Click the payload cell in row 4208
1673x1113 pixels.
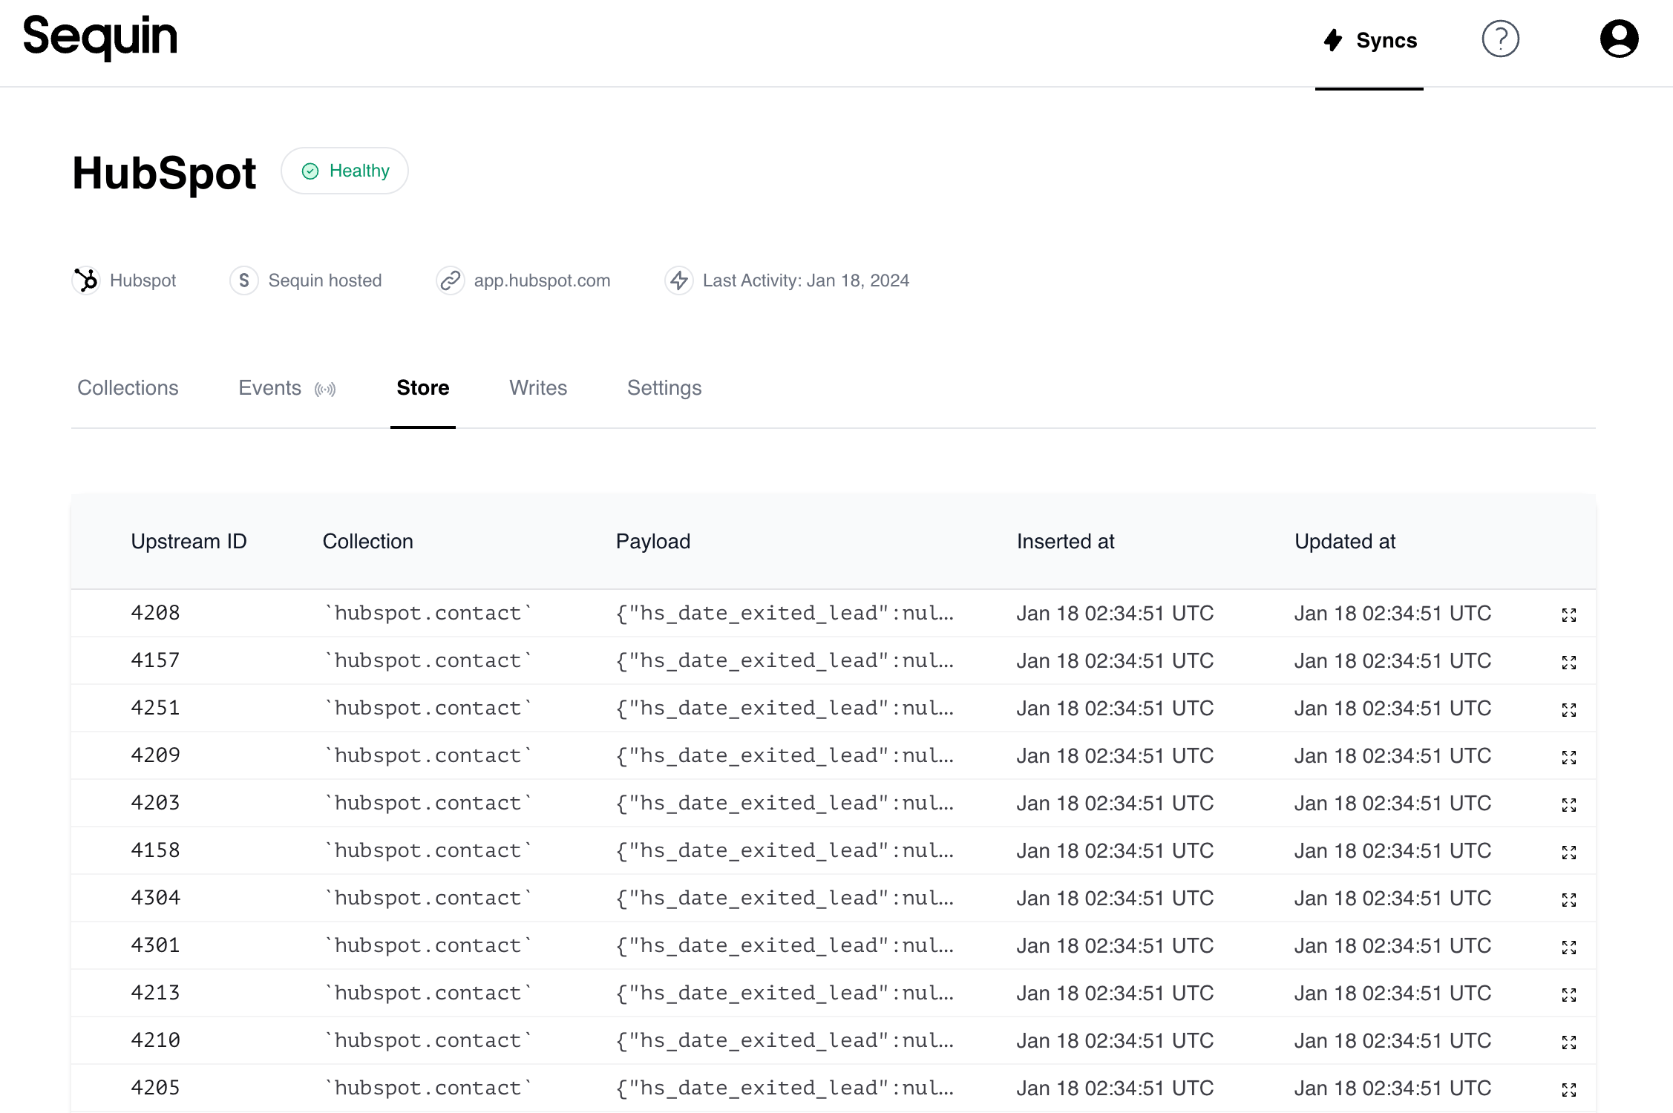(785, 614)
